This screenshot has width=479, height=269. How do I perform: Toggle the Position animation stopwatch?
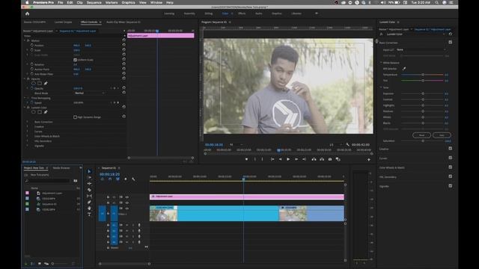(31, 45)
